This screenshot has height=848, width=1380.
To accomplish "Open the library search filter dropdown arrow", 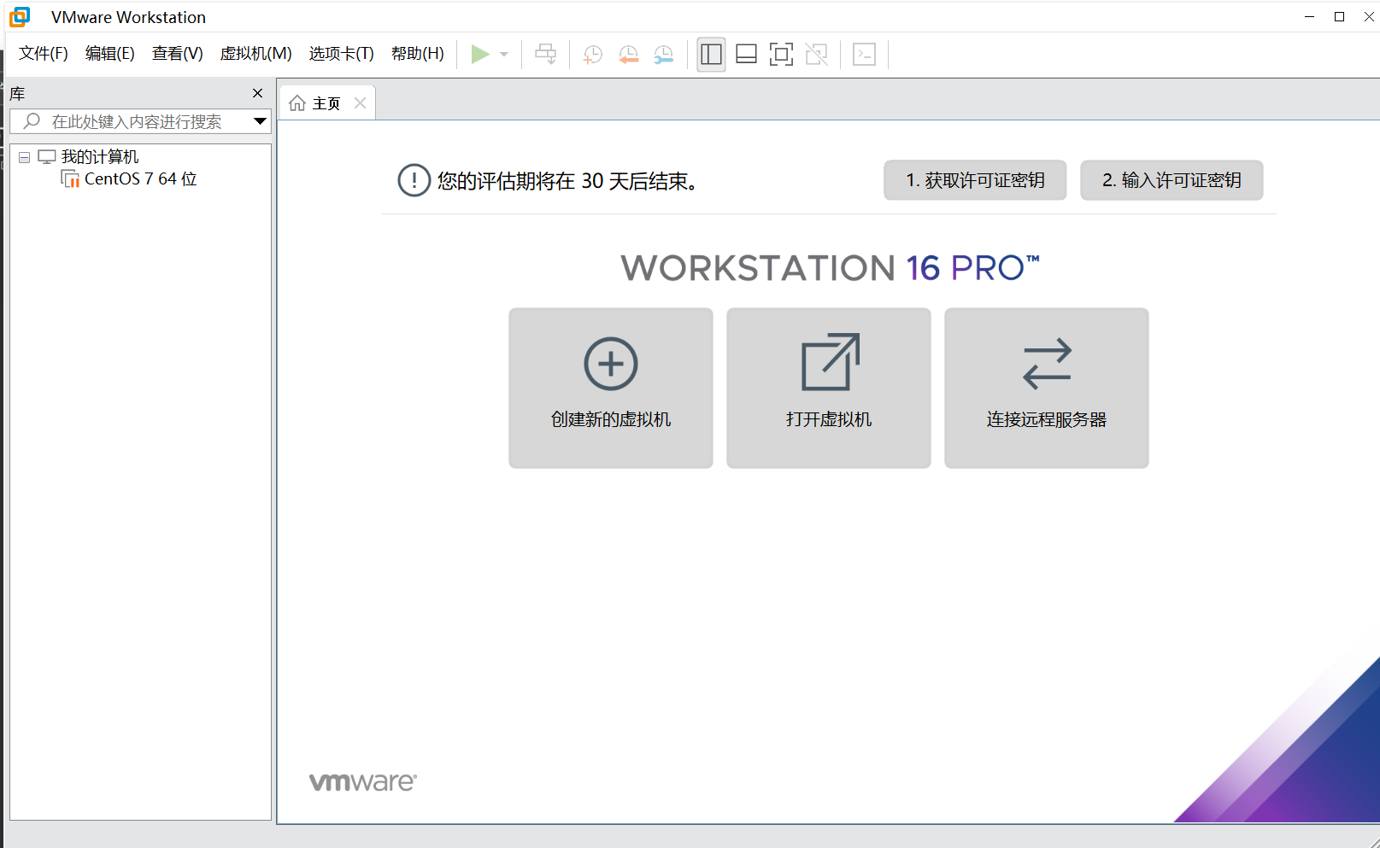I will point(260,121).
